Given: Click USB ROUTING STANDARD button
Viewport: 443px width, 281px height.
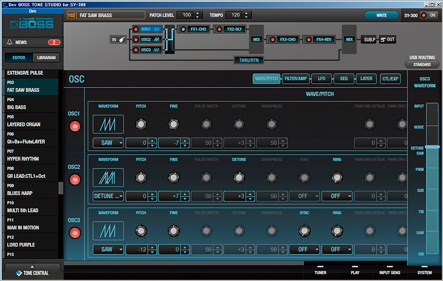Looking at the screenshot, I should 422,64.
